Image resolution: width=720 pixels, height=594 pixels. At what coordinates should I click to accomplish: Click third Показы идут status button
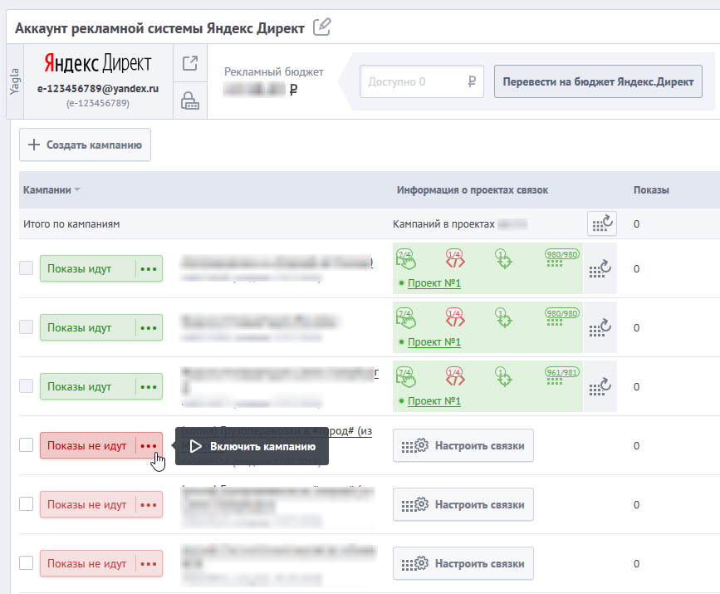tap(88, 387)
